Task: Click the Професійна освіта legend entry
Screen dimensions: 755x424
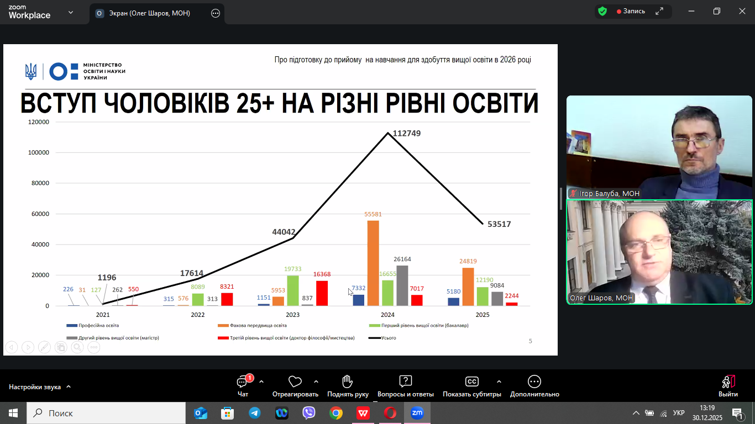Action: click(x=92, y=325)
